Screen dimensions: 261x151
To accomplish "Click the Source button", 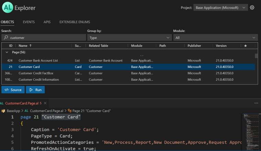I will tap(13, 90).
